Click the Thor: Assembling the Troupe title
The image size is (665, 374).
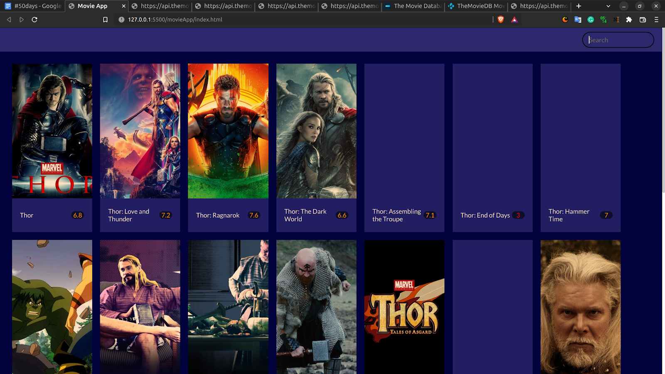(397, 215)
